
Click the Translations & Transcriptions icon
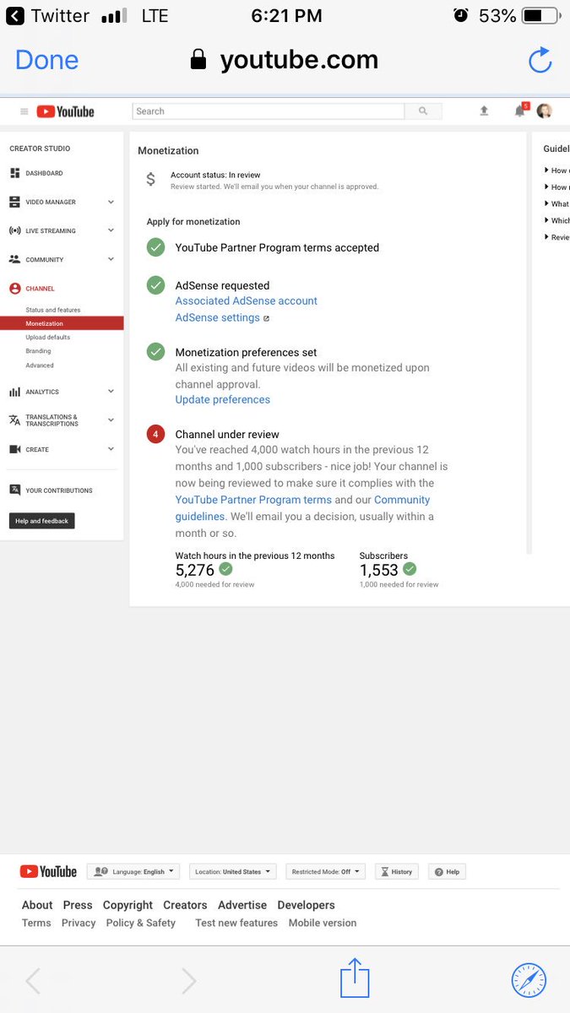pos(14,420)
